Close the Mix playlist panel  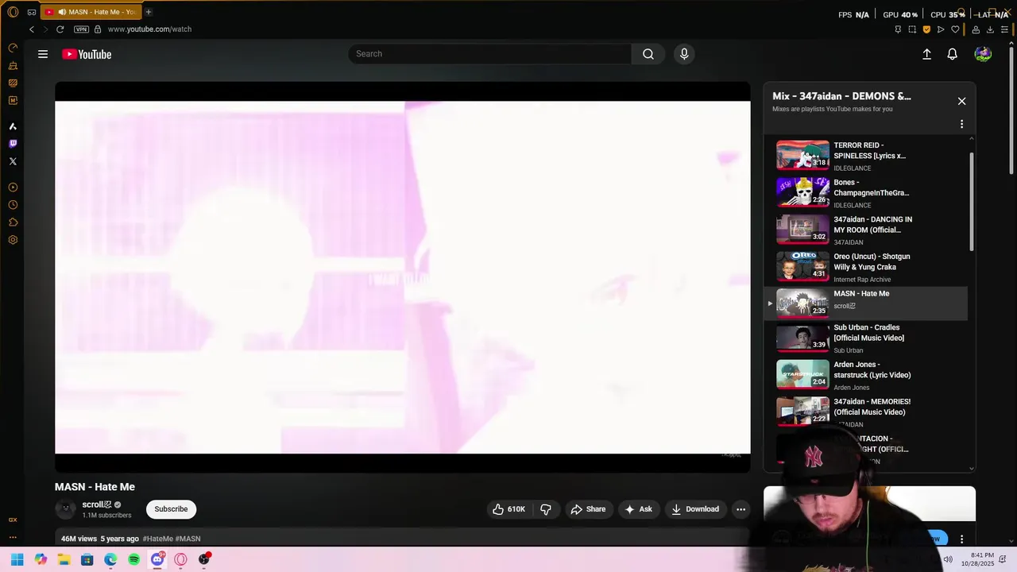pyautogui.click(x=961, y=101)
